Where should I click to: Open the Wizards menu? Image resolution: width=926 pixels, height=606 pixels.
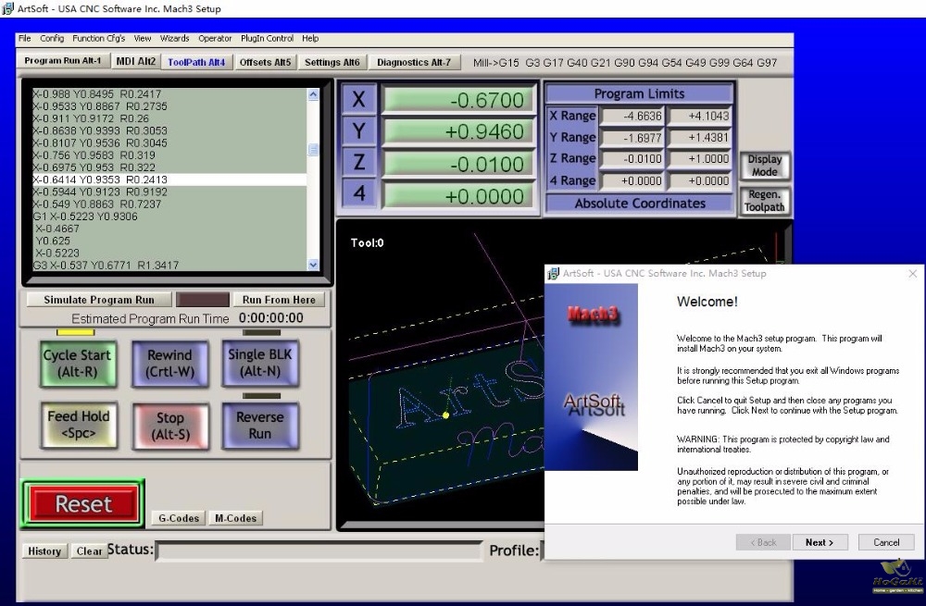tap(175, 38)
